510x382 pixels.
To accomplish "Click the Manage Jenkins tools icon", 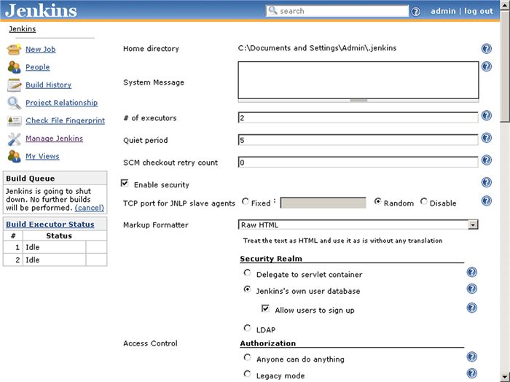I will (14, 139).
